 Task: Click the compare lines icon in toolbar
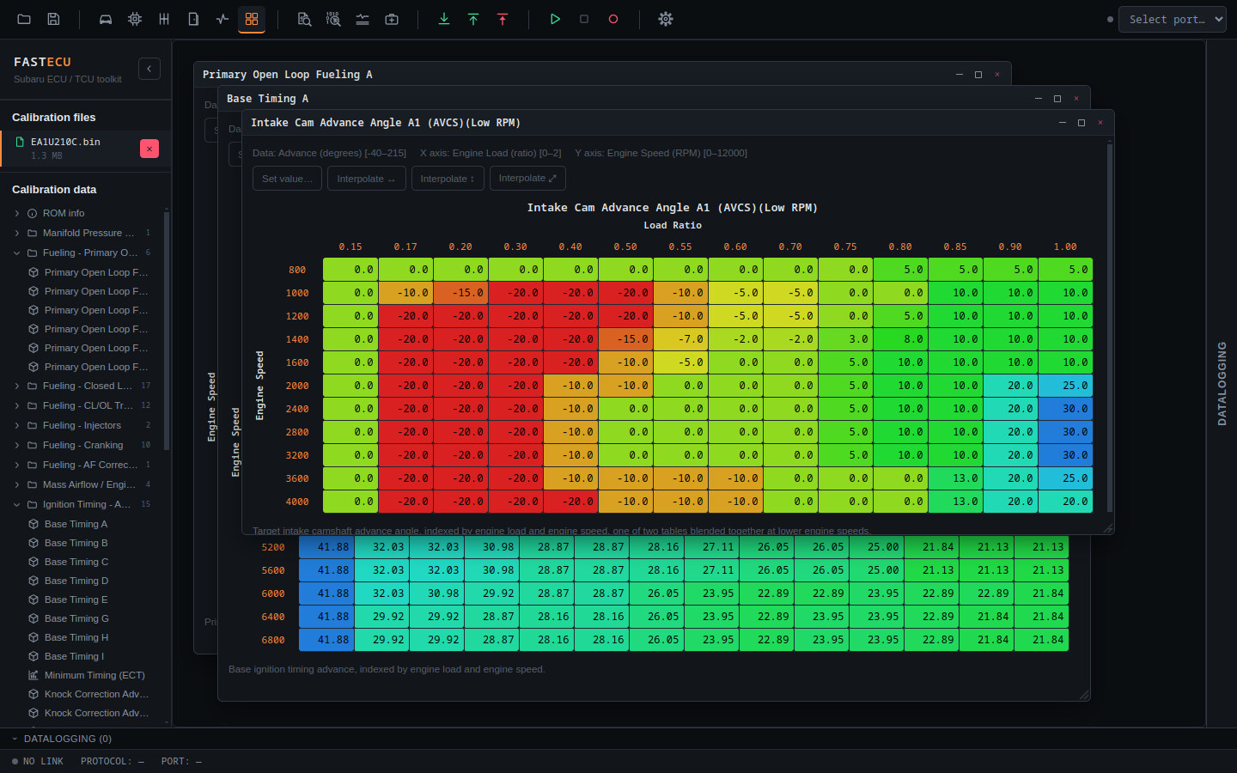coord(363,19)
